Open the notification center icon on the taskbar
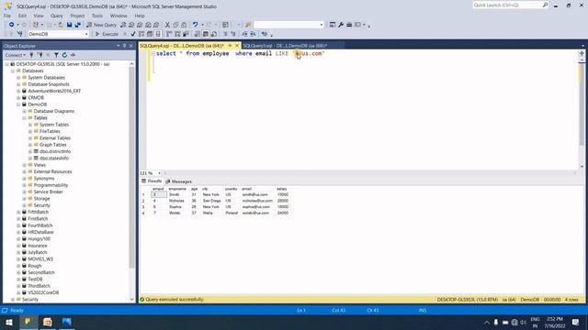Image resolution: width=588 pixels, height=330 pixels. [576, 322]
